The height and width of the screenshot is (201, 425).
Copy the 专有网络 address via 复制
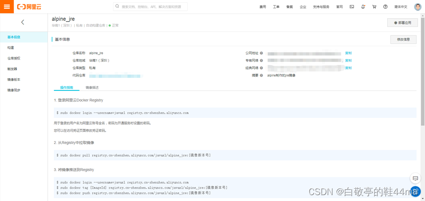tap(348, 60)
